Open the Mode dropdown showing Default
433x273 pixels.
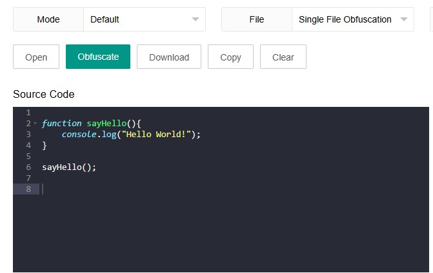click(x=144, y=19)
